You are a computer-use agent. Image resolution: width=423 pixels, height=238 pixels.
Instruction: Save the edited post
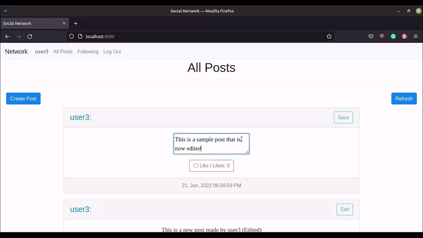(x=343, y=117)
